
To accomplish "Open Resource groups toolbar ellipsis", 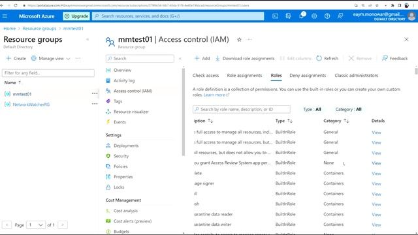I will [78, 58].
